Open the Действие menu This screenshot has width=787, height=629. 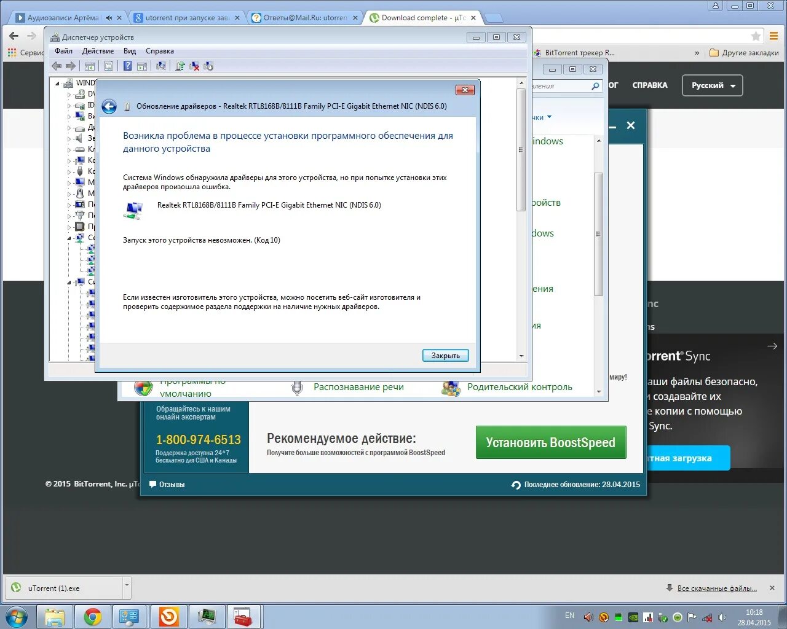coord(98,51)
